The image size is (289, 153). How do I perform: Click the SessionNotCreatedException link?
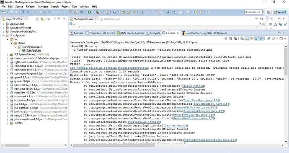click(x=109, y=68)
